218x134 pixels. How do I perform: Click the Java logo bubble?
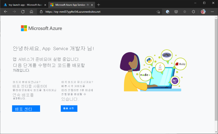point(160,67)
